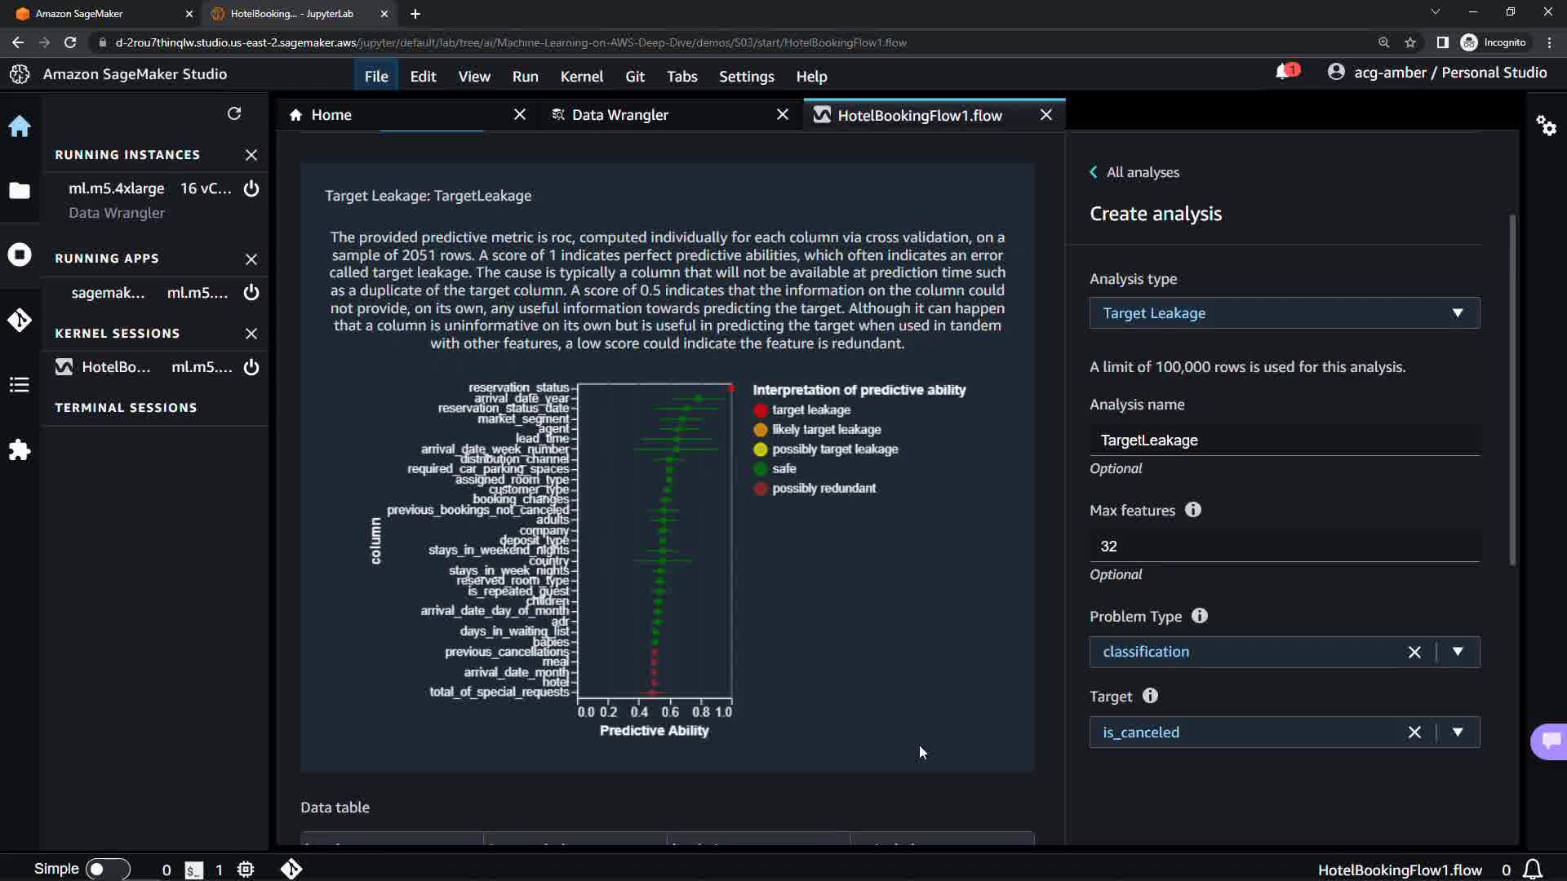Switch to the Data Wrangler tab
The height and width of the screenshot is (881, 1567).
pyautogui.click(x=619, y=115)
